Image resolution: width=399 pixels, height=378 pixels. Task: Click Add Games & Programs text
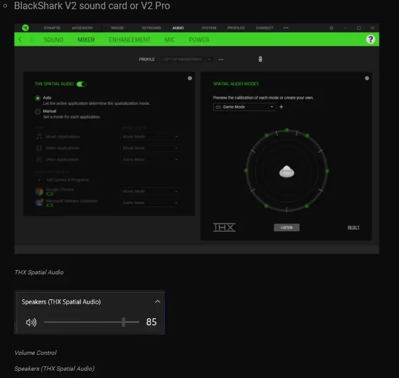point(68,180)
